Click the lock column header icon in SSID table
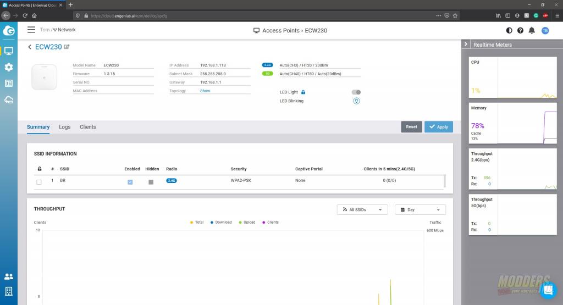The height and width of the screenshot is (305, 563). pyautogui.click(x=40, y=169)
